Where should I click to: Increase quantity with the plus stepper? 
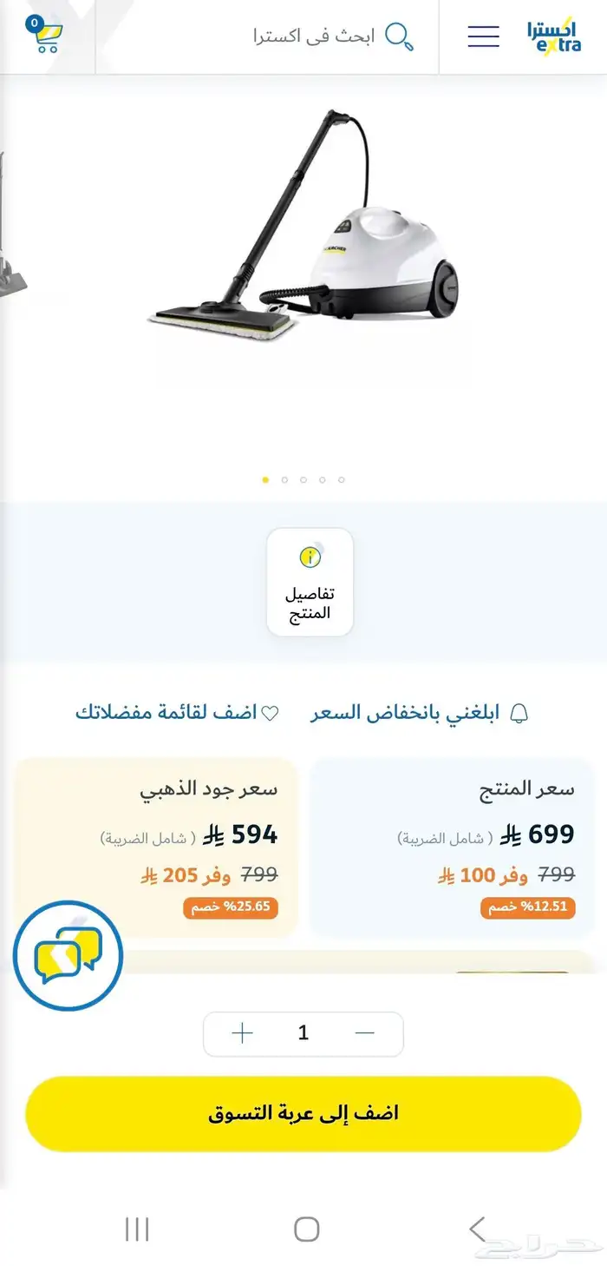[x=240, y=1032]
